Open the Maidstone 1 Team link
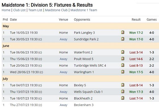159x108 pixels. coord(84,10)
